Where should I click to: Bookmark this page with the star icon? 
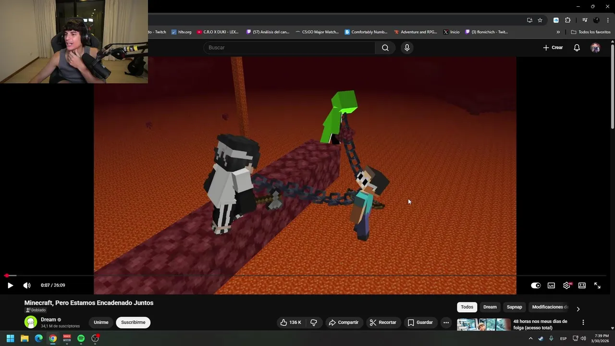point(540,20)
